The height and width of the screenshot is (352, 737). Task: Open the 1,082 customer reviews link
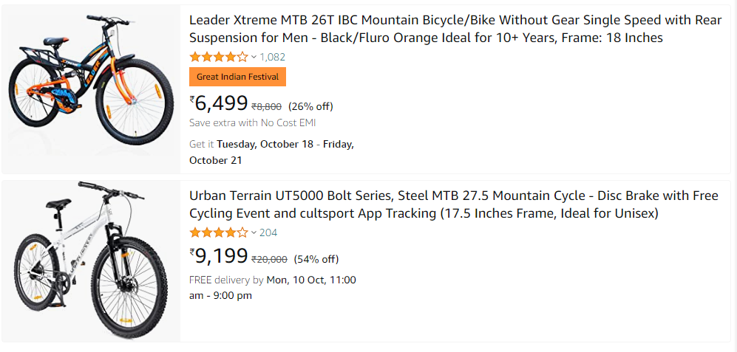pos(272,57)
